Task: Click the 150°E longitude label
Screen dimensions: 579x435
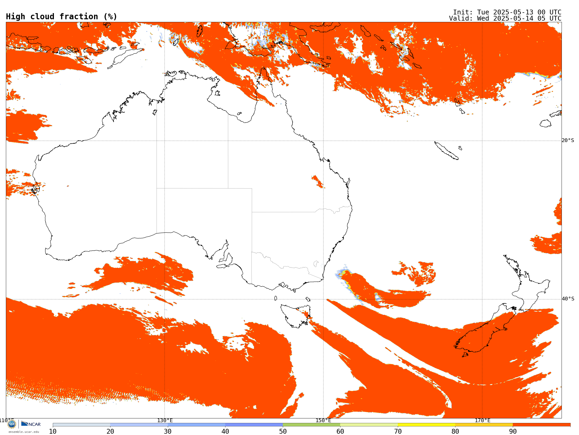Action: (x=323, y=420)
